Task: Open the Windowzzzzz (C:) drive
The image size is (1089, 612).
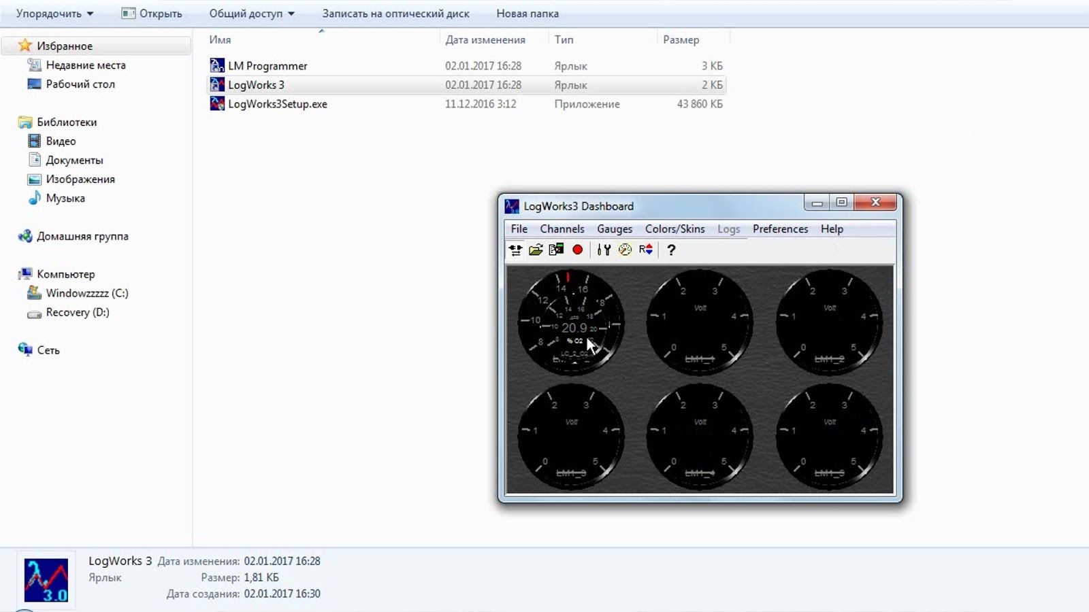Action: [x=86, y=294]
